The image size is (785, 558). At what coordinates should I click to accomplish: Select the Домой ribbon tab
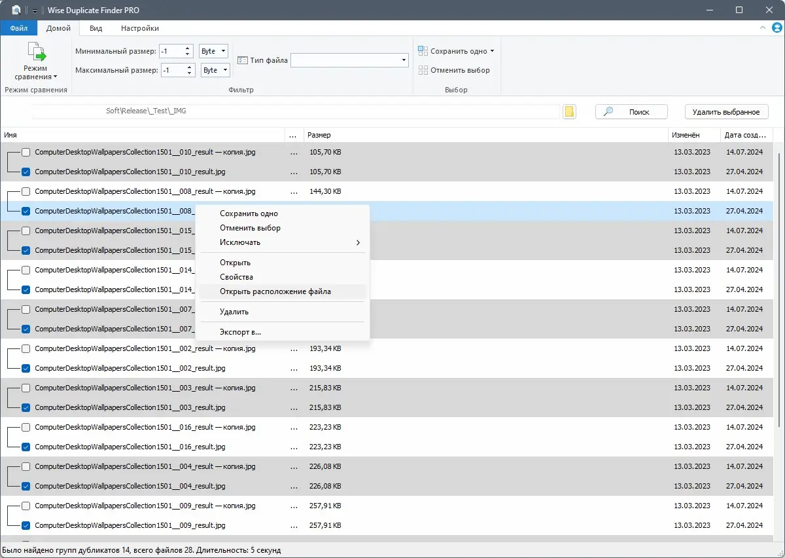click(59, 28)
